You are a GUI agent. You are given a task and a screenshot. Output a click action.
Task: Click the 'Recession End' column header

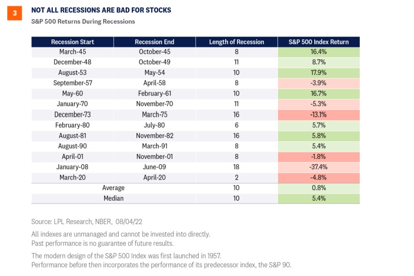coord(154,42)
